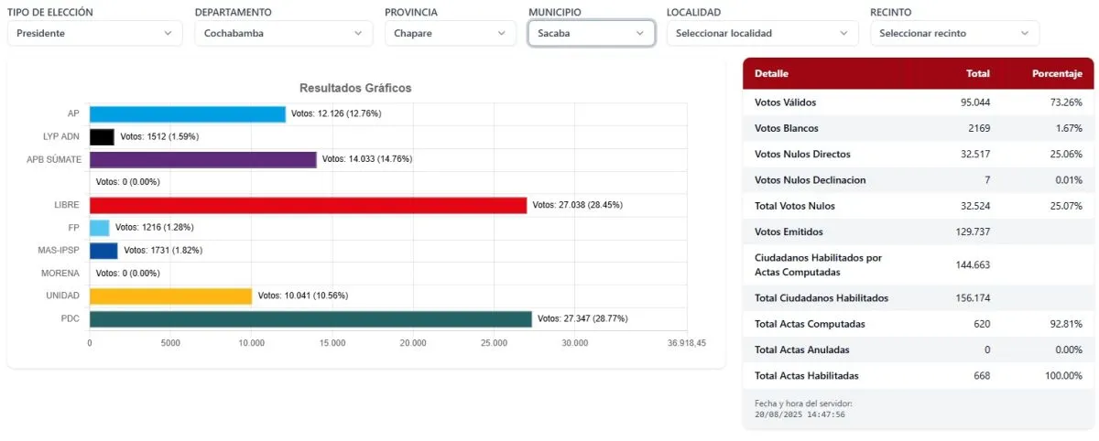
Task: Open the Provincia dropdown showing Chapare
Action: click(450, 33)
